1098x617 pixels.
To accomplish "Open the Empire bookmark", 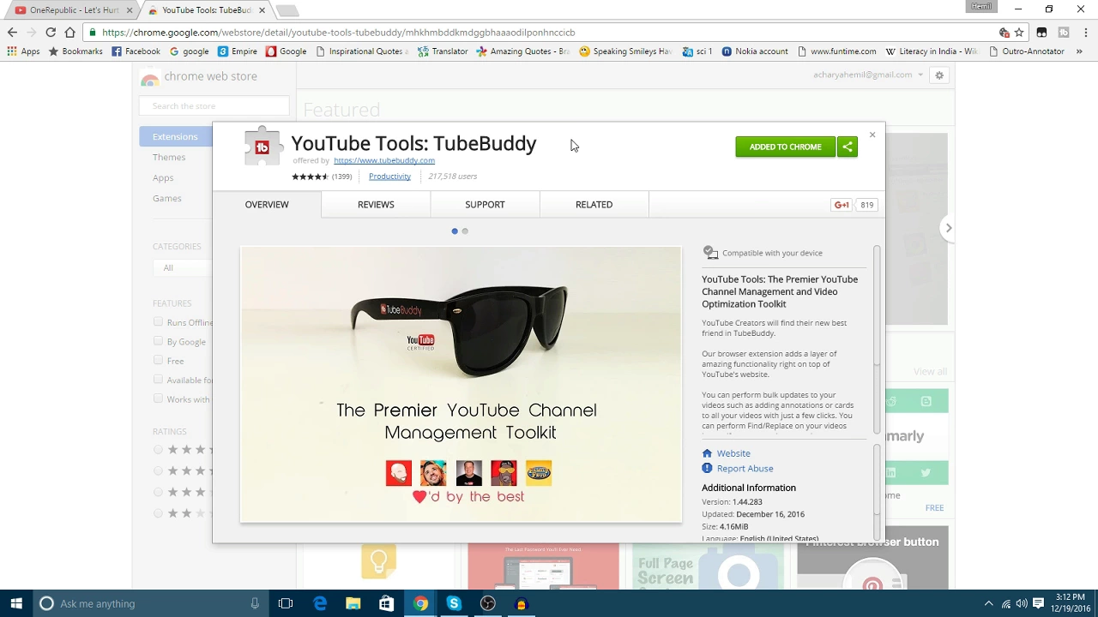I will [x=238, y=51].
